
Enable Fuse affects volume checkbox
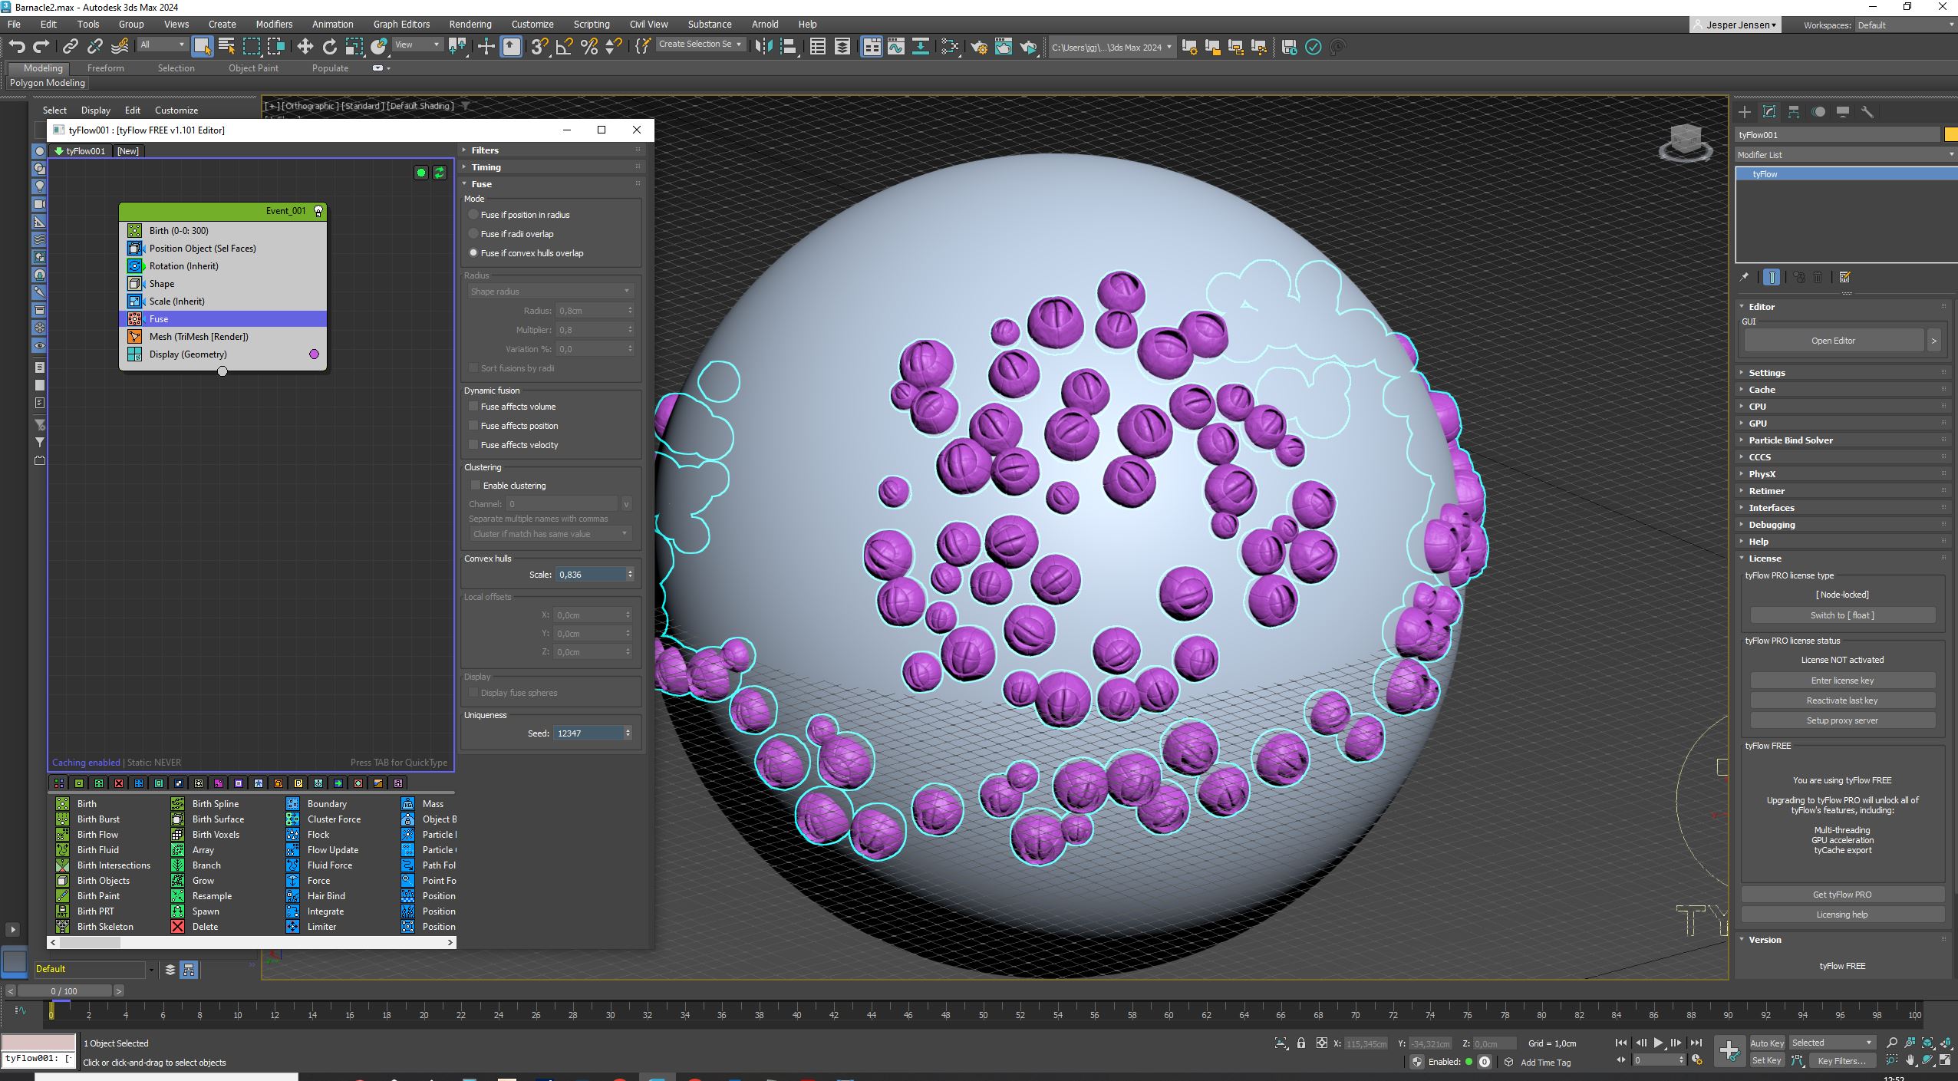[473, 407]
